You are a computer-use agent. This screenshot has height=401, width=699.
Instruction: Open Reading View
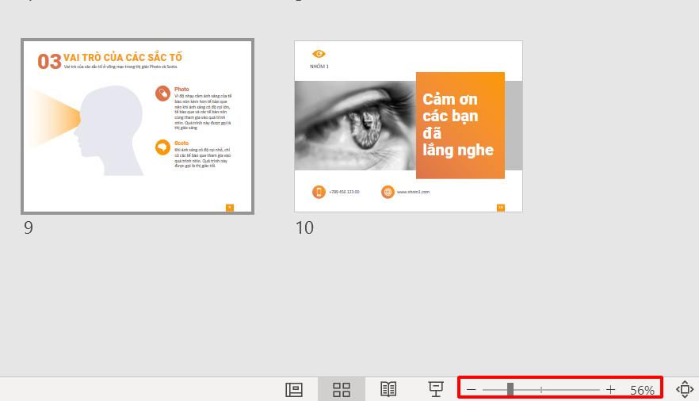click(x=388, y=389)
